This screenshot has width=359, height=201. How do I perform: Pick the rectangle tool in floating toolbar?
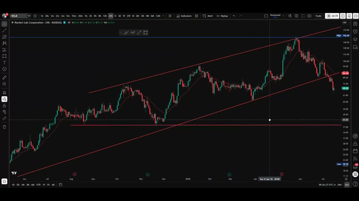click(146, 33)
